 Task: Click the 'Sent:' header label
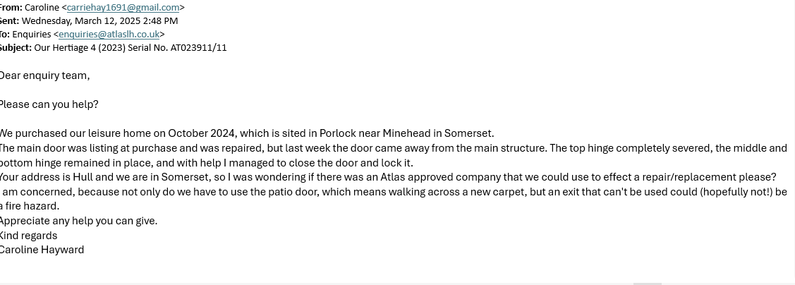coord(9,21)
